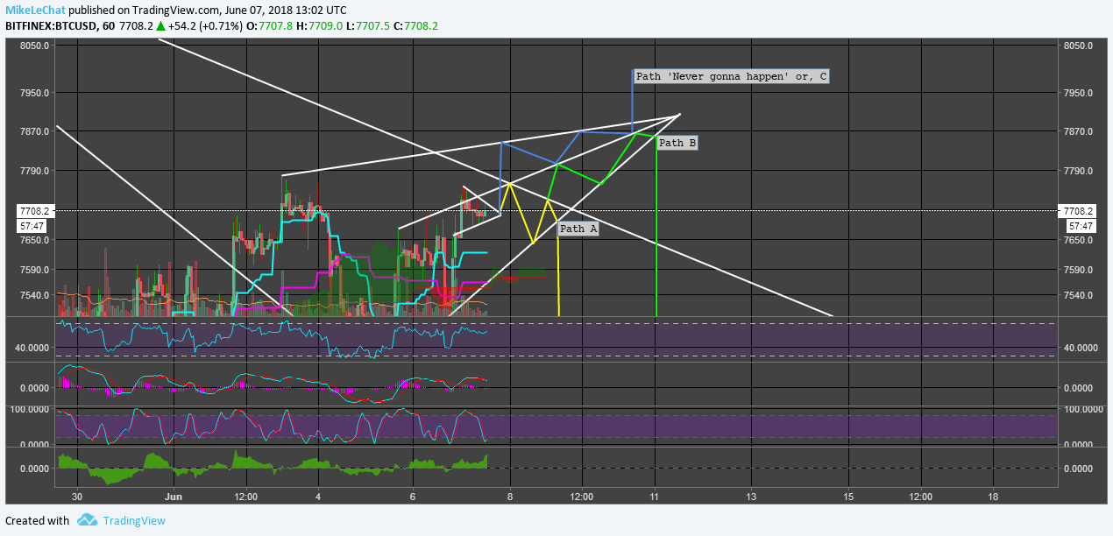
Task: Click the 7870.0 label on left price axis
Action: click(36, 131)
